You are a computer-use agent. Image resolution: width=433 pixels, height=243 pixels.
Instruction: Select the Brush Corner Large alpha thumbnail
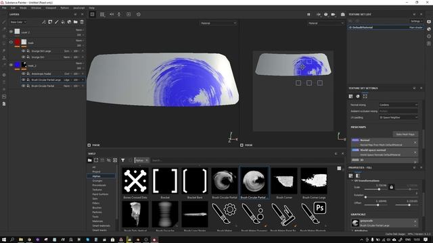pyautogui.click(x=314, y=181)
